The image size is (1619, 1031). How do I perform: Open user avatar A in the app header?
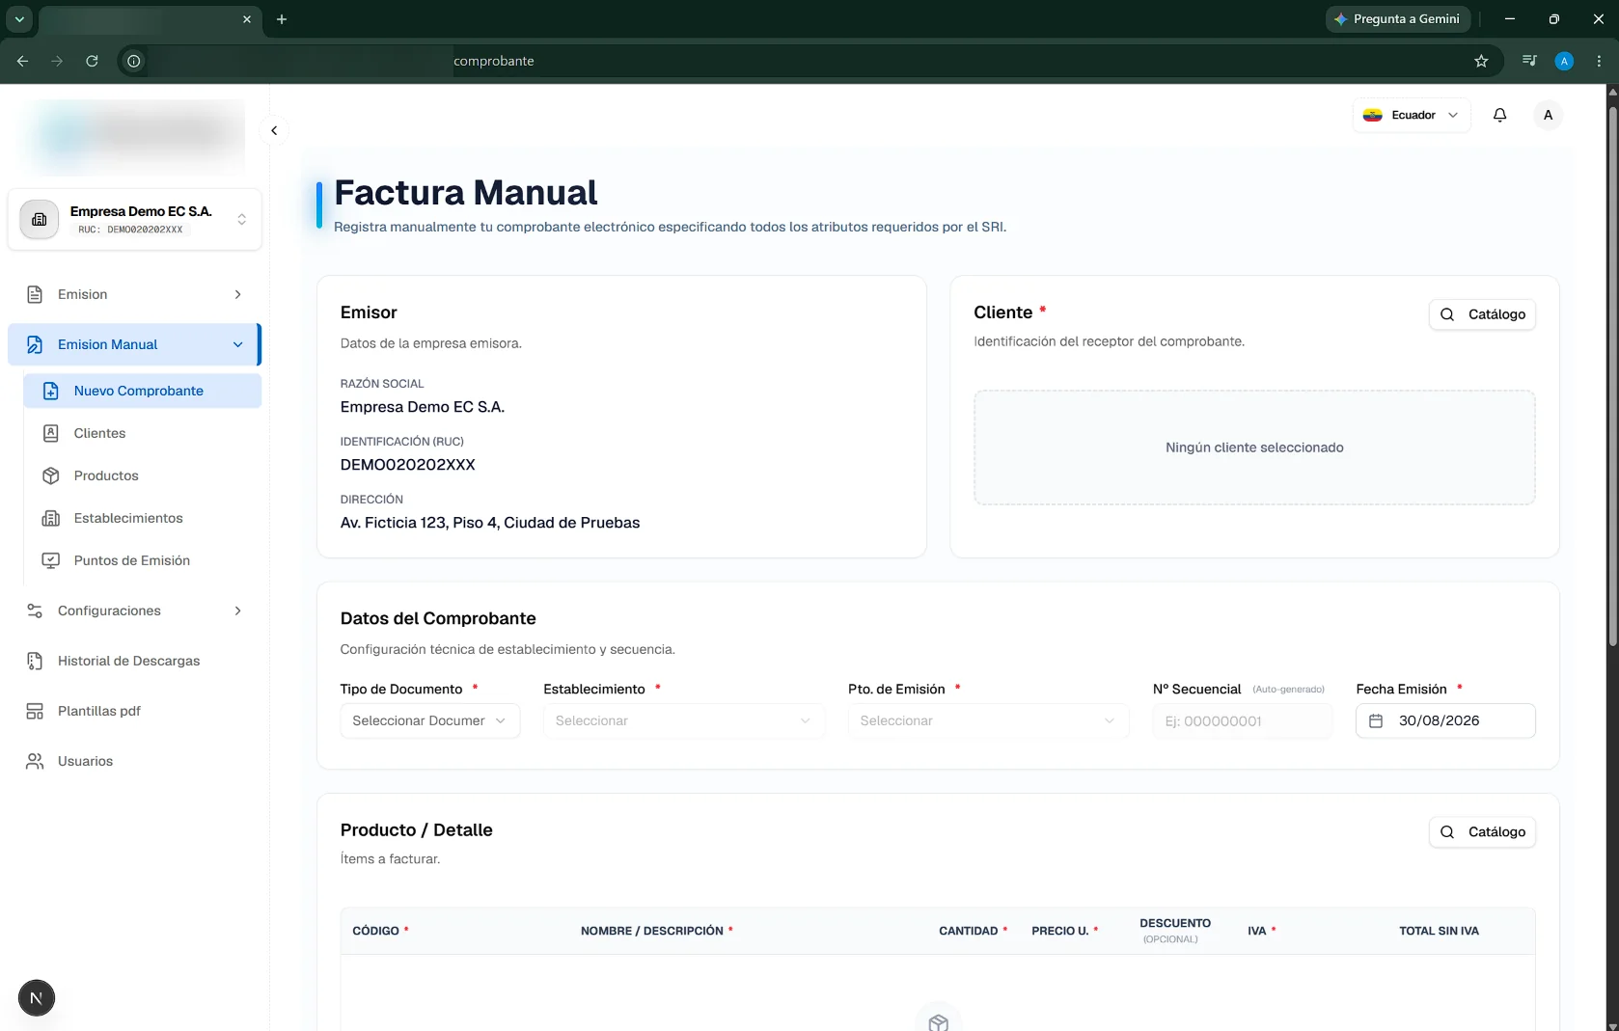point(1548,115)
